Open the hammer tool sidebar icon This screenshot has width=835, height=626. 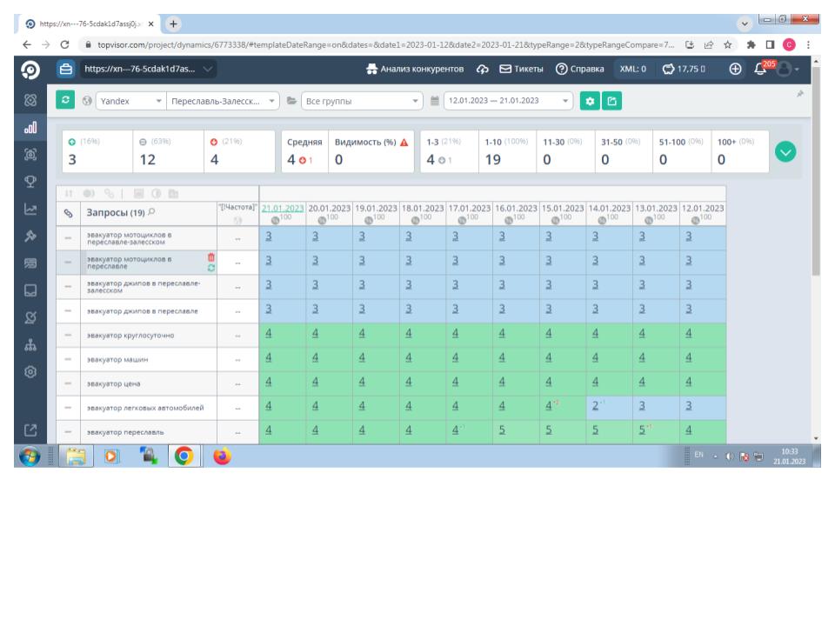tap(30, 236)
